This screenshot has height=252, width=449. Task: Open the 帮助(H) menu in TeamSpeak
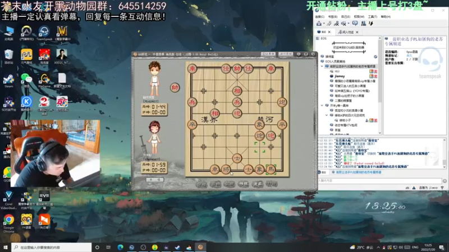[386, 17]
